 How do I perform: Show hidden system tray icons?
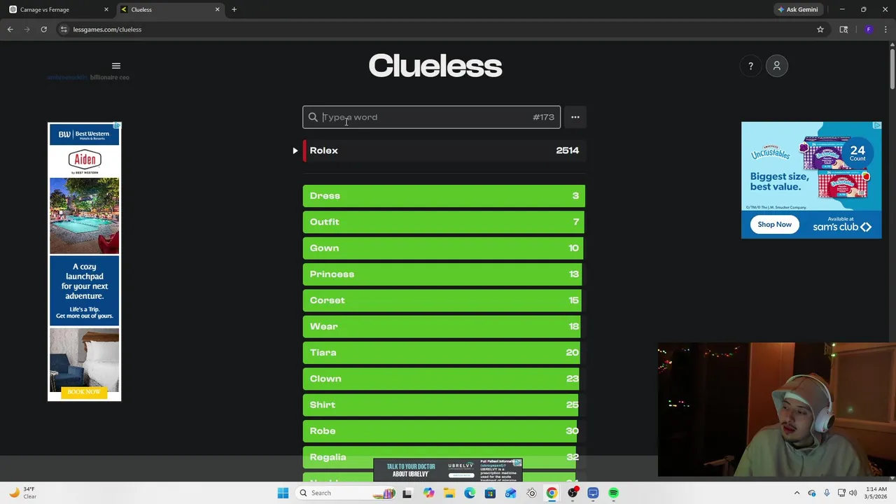(x=797, y=493)
